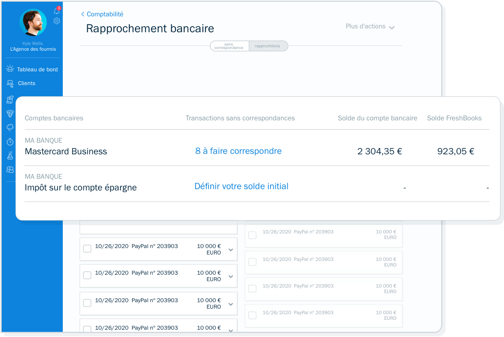Open the Plus d'actions dropdown
The image size is (504, 337).
(370, 27)
